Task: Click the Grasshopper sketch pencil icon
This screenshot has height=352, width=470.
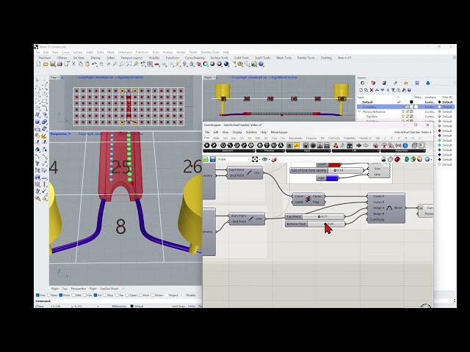Action: coord(274,160)
